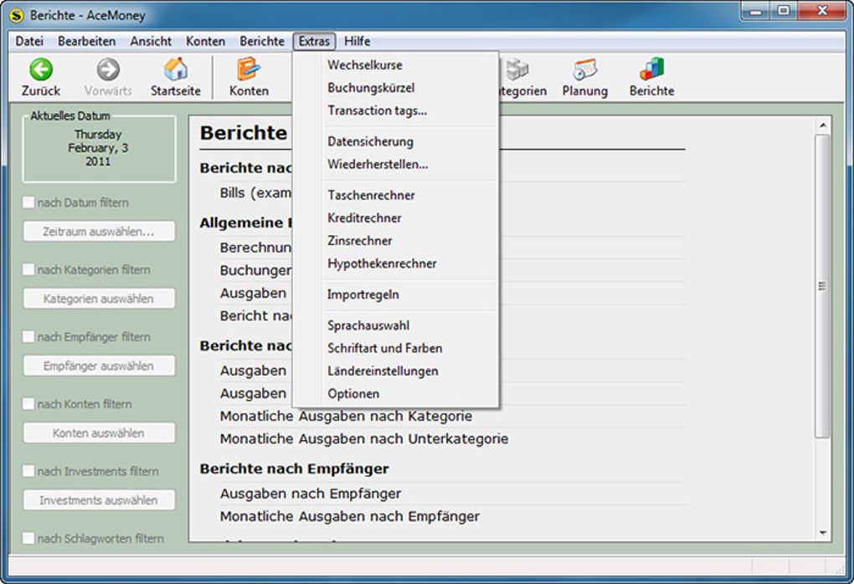
Task: Close the AceMoney window
Action: [822, 11]
